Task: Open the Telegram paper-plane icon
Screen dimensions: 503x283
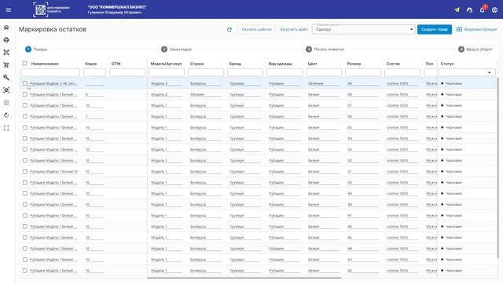Action: tap(457, 9)
